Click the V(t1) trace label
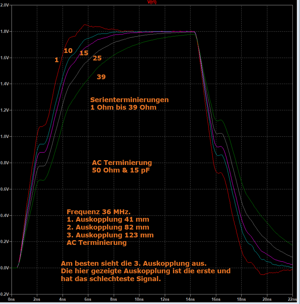300x304 pixels. 152,2
